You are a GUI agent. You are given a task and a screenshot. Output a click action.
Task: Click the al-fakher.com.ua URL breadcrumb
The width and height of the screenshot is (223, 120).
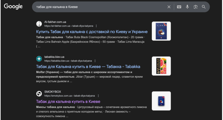click(69, 26)
